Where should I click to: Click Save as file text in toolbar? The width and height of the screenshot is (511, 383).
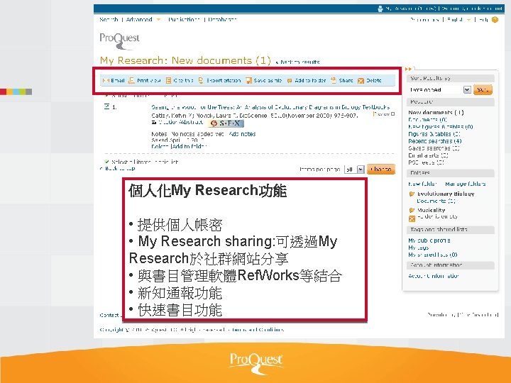click(268, 80)
